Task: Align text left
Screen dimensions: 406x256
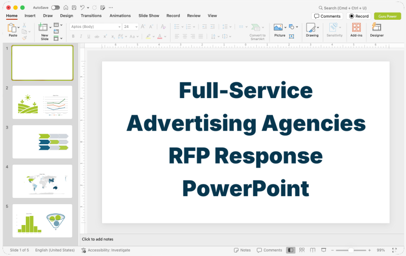Action: [177, 36]
